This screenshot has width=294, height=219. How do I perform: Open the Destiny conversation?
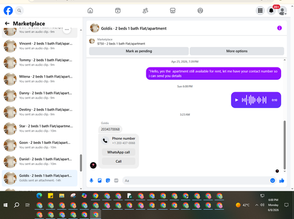tap(39, 112)
